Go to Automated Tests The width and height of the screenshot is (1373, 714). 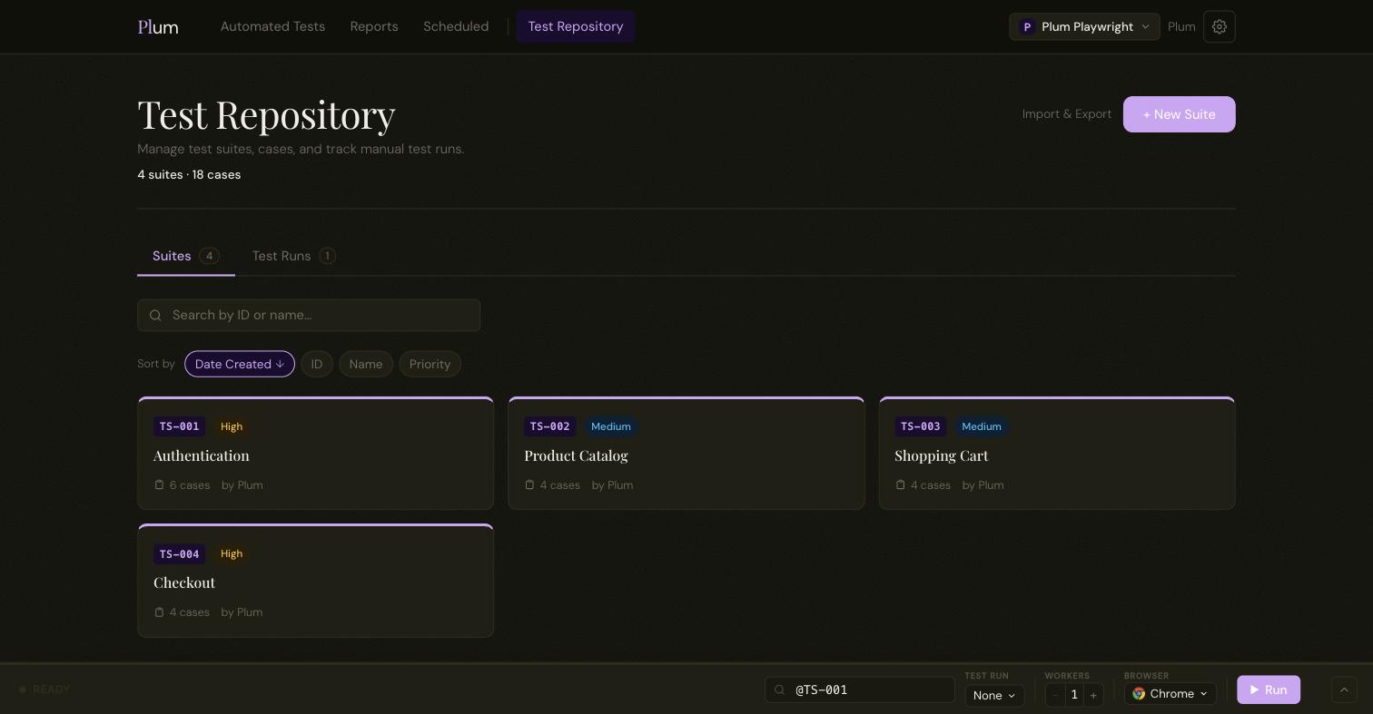272,26
